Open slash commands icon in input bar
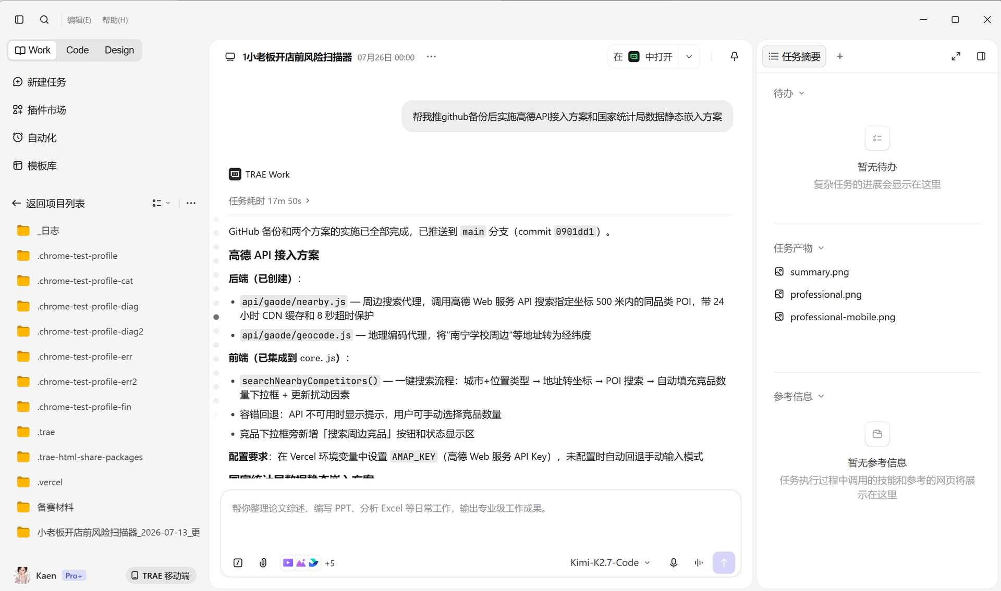1001x591 pixels. click(x=238, y=563)
